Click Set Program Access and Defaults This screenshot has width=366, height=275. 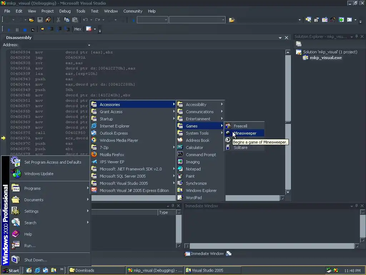(x=50, y=162)
